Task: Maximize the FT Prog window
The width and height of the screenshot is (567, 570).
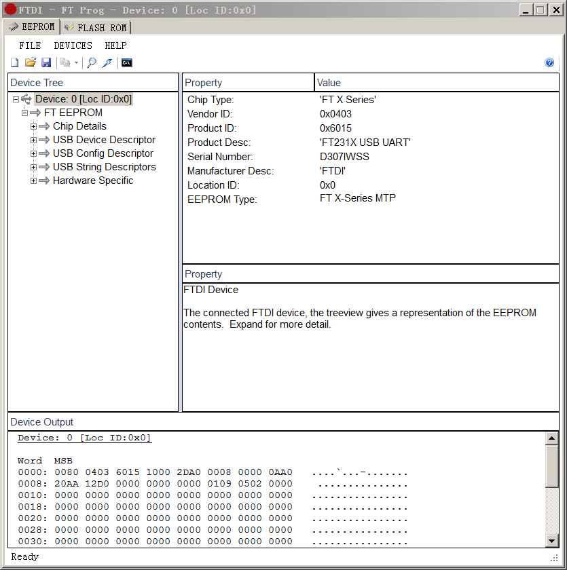Action: [x=541, y=9]
